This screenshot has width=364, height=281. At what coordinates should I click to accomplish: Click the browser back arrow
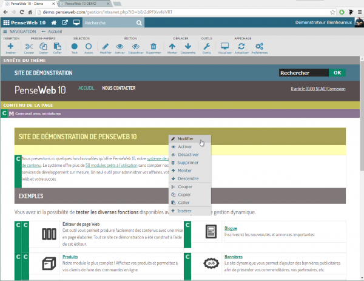(5, 12)
